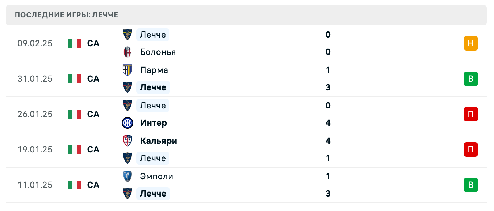Click the СА label on the 11.01.25 row

tap(93, 185)
